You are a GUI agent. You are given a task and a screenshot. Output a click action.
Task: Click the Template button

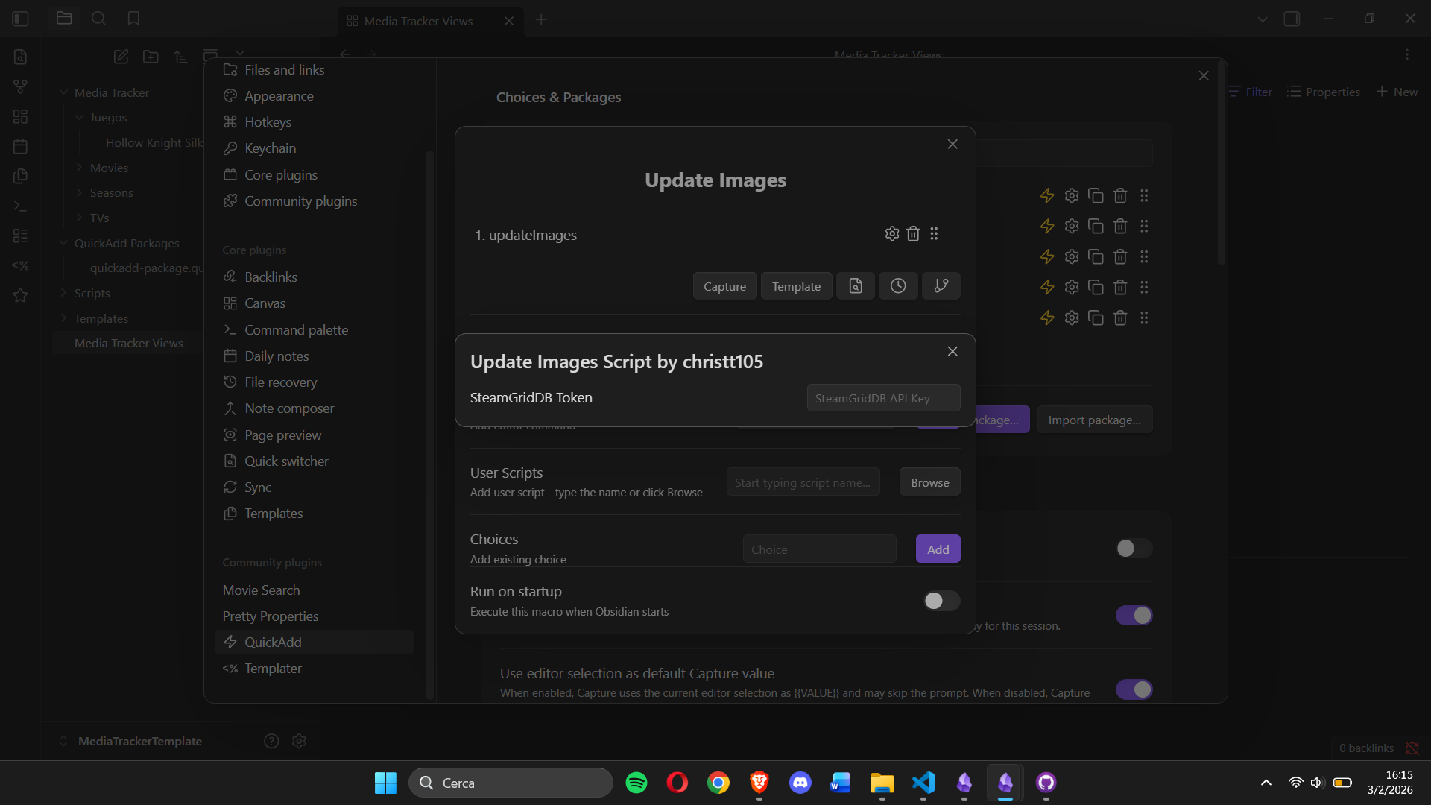tap(796, 286)
